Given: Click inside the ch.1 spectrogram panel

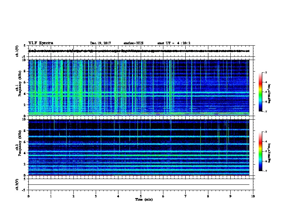Looking at the screenshot, I should pos(141,88).
